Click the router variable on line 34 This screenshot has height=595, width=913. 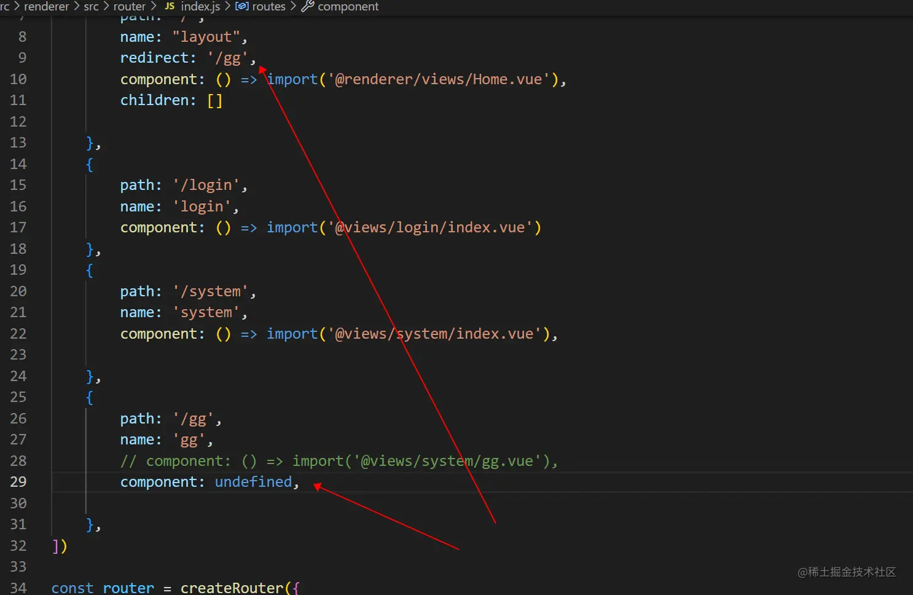128,588
